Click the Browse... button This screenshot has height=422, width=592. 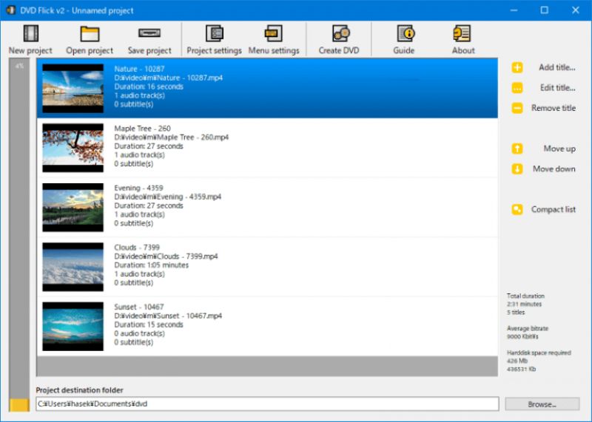[x=542, y=404]
